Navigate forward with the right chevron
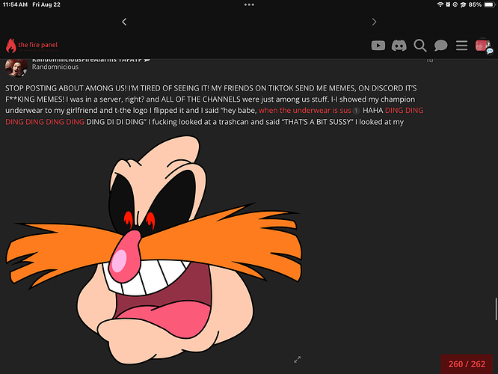The width and height of the screenshot is (498, 374). (x=374, y=22)
